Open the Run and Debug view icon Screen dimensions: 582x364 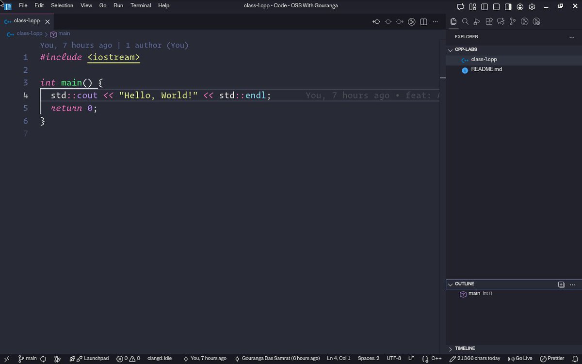(477, 21)
